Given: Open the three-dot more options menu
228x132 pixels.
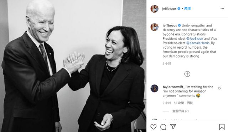Looking at the screenshot, I should pyautogui.click(x=222, y=9).
